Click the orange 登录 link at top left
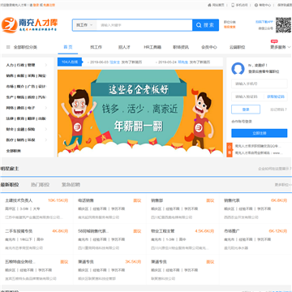292x292 pixels. coord(36,5)
